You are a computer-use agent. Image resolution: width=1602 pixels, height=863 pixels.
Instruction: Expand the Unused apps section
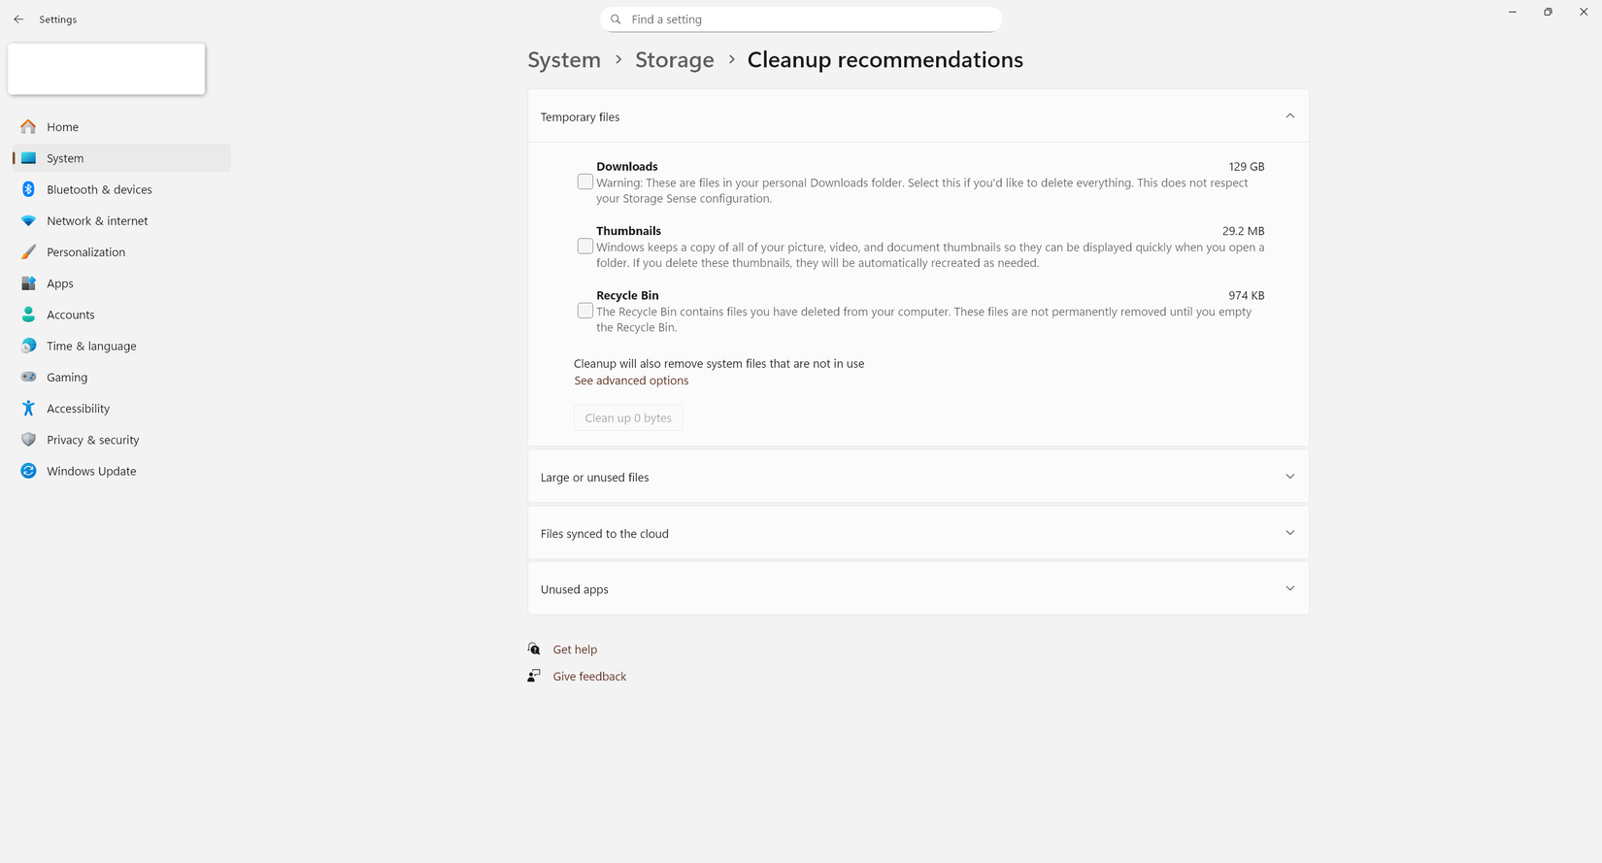tap(1289, 589)
